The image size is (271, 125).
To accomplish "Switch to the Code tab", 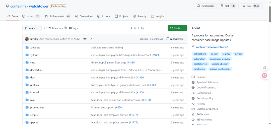I will tap(13, 16).
